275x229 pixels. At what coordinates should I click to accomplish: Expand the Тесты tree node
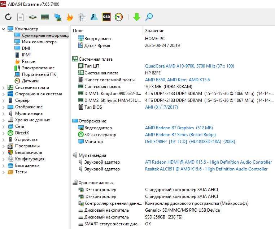coord(3,172)
